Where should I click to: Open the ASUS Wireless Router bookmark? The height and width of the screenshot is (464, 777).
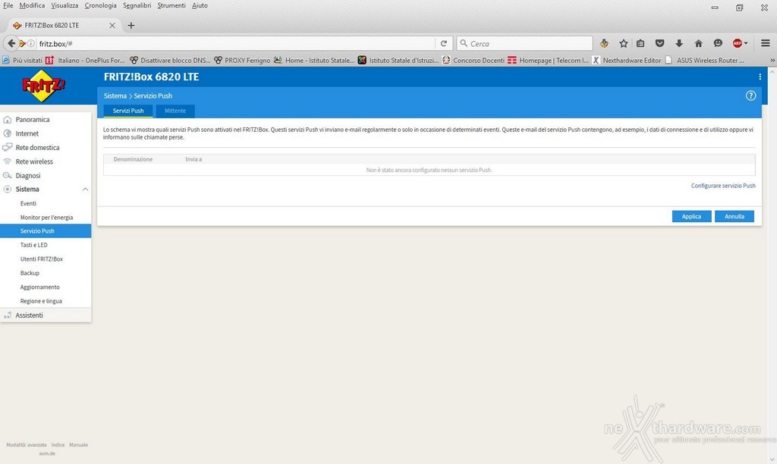(704, 61)
